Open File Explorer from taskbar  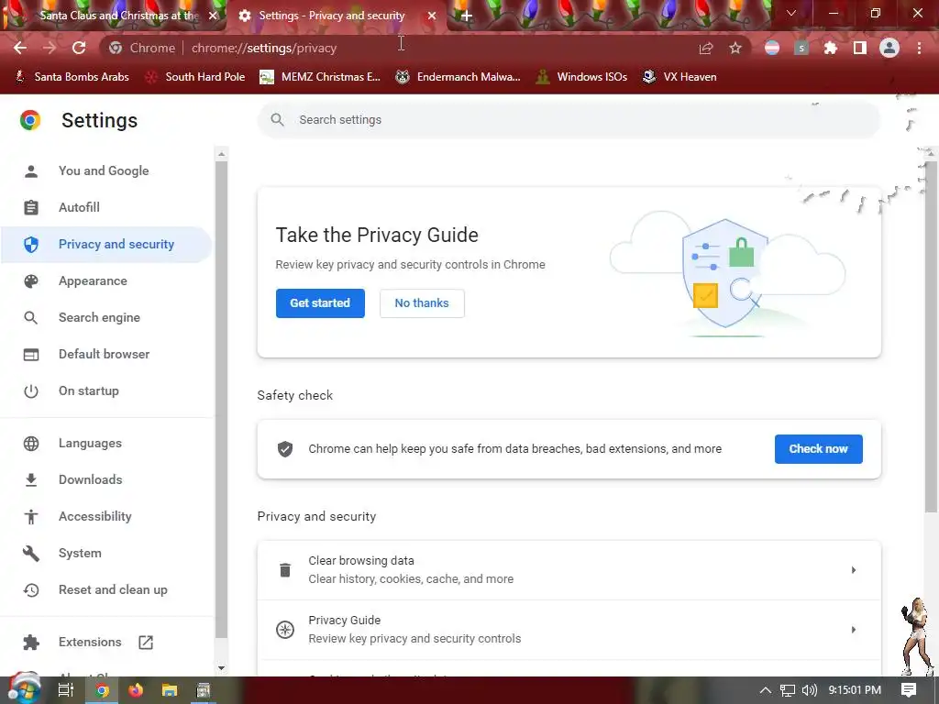170,690
